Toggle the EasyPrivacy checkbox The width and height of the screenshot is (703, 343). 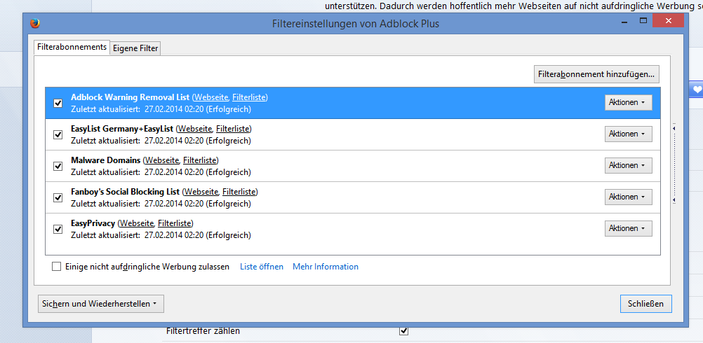58,229
